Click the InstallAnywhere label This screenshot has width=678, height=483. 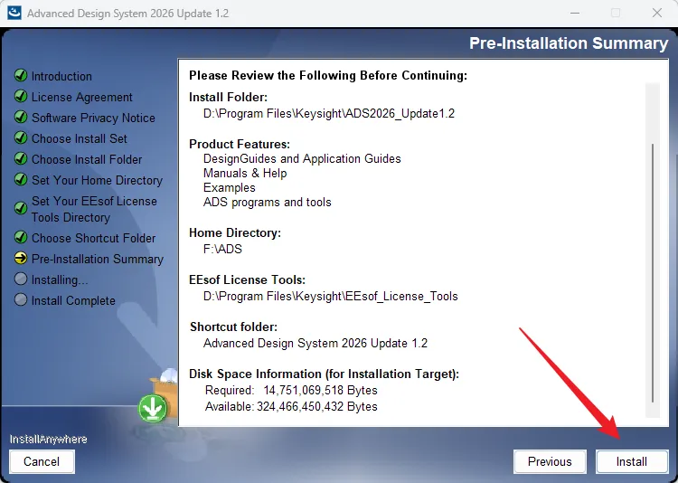coord(49,440)
